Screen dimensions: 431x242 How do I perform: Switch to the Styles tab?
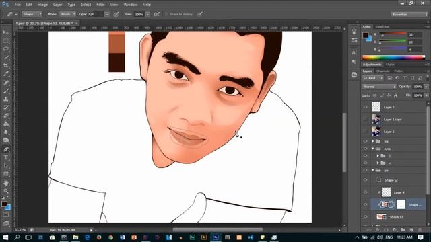click(390, 65)
